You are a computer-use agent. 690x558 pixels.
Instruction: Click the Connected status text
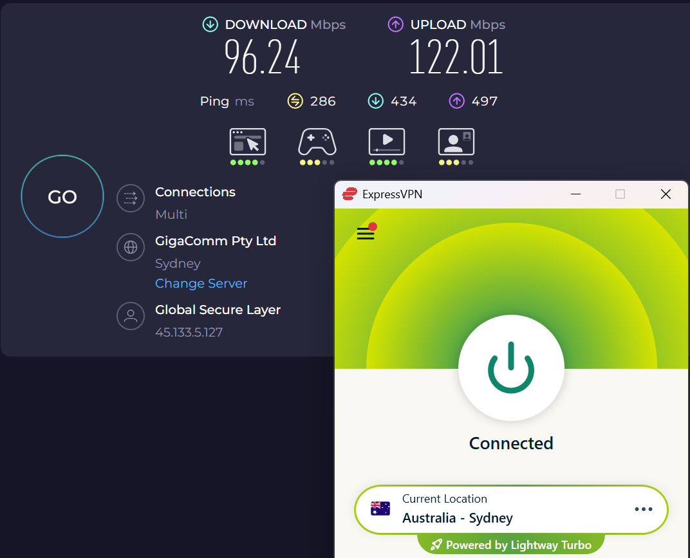pyautogui.click(x=511, y=443)
